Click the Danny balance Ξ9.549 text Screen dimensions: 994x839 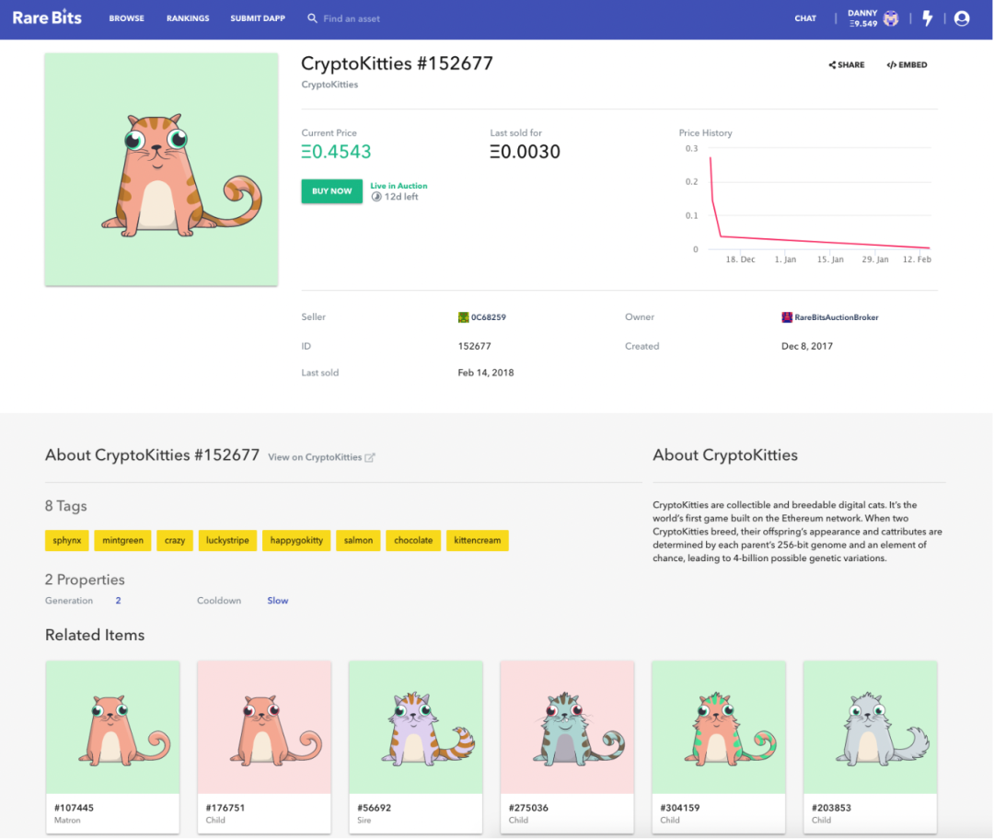(863, 23)
